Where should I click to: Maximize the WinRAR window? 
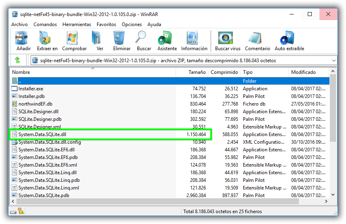point(310,14)
